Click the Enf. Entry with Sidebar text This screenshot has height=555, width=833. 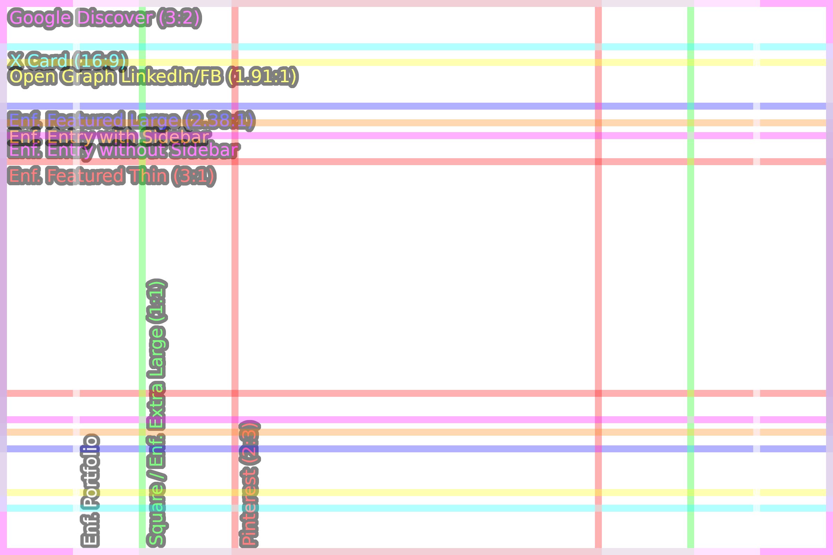click(x=109, y=137)
